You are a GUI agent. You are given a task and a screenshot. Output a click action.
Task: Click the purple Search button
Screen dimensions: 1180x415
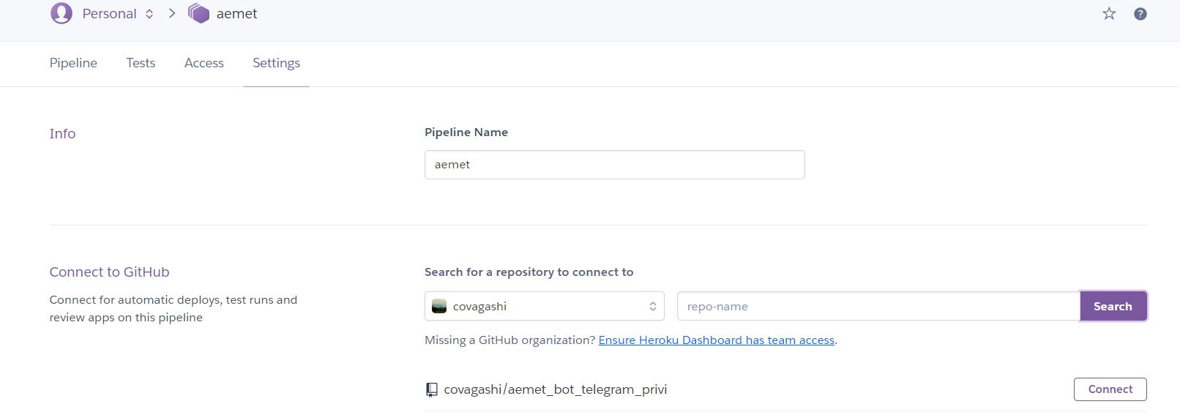1113,306
